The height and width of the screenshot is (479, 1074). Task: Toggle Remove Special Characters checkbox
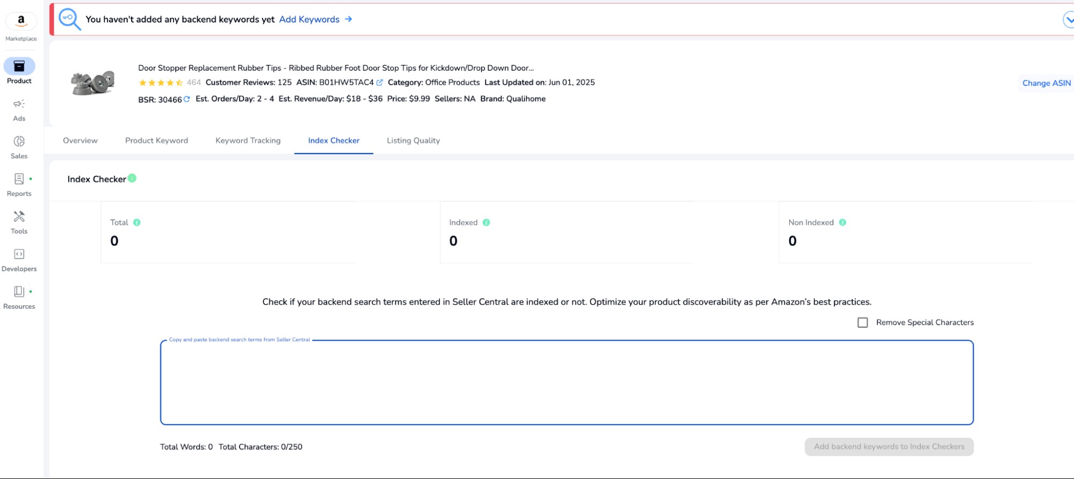pos(862,322)
